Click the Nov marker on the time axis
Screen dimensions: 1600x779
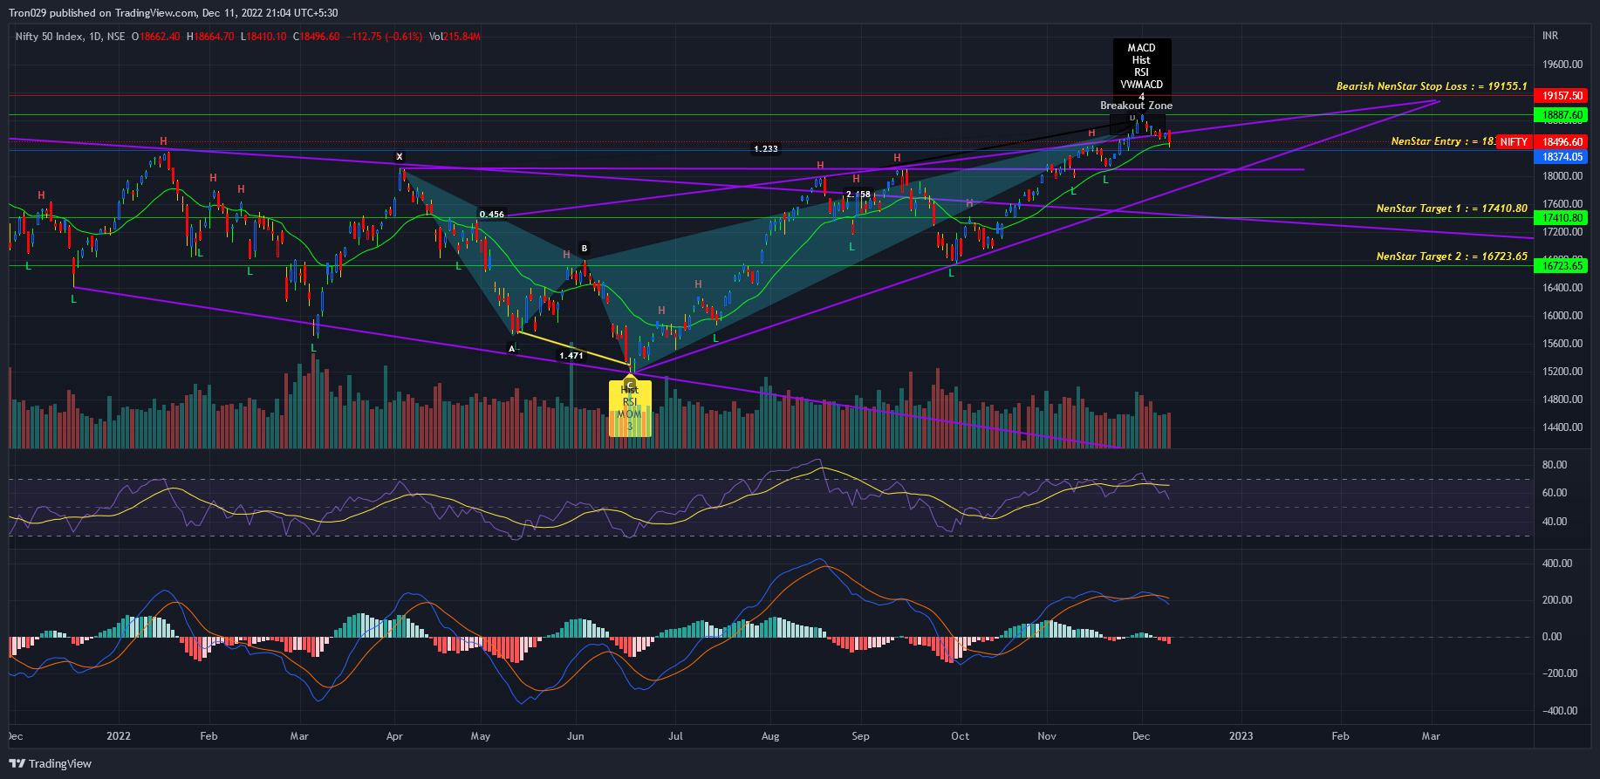(1047, 736)
